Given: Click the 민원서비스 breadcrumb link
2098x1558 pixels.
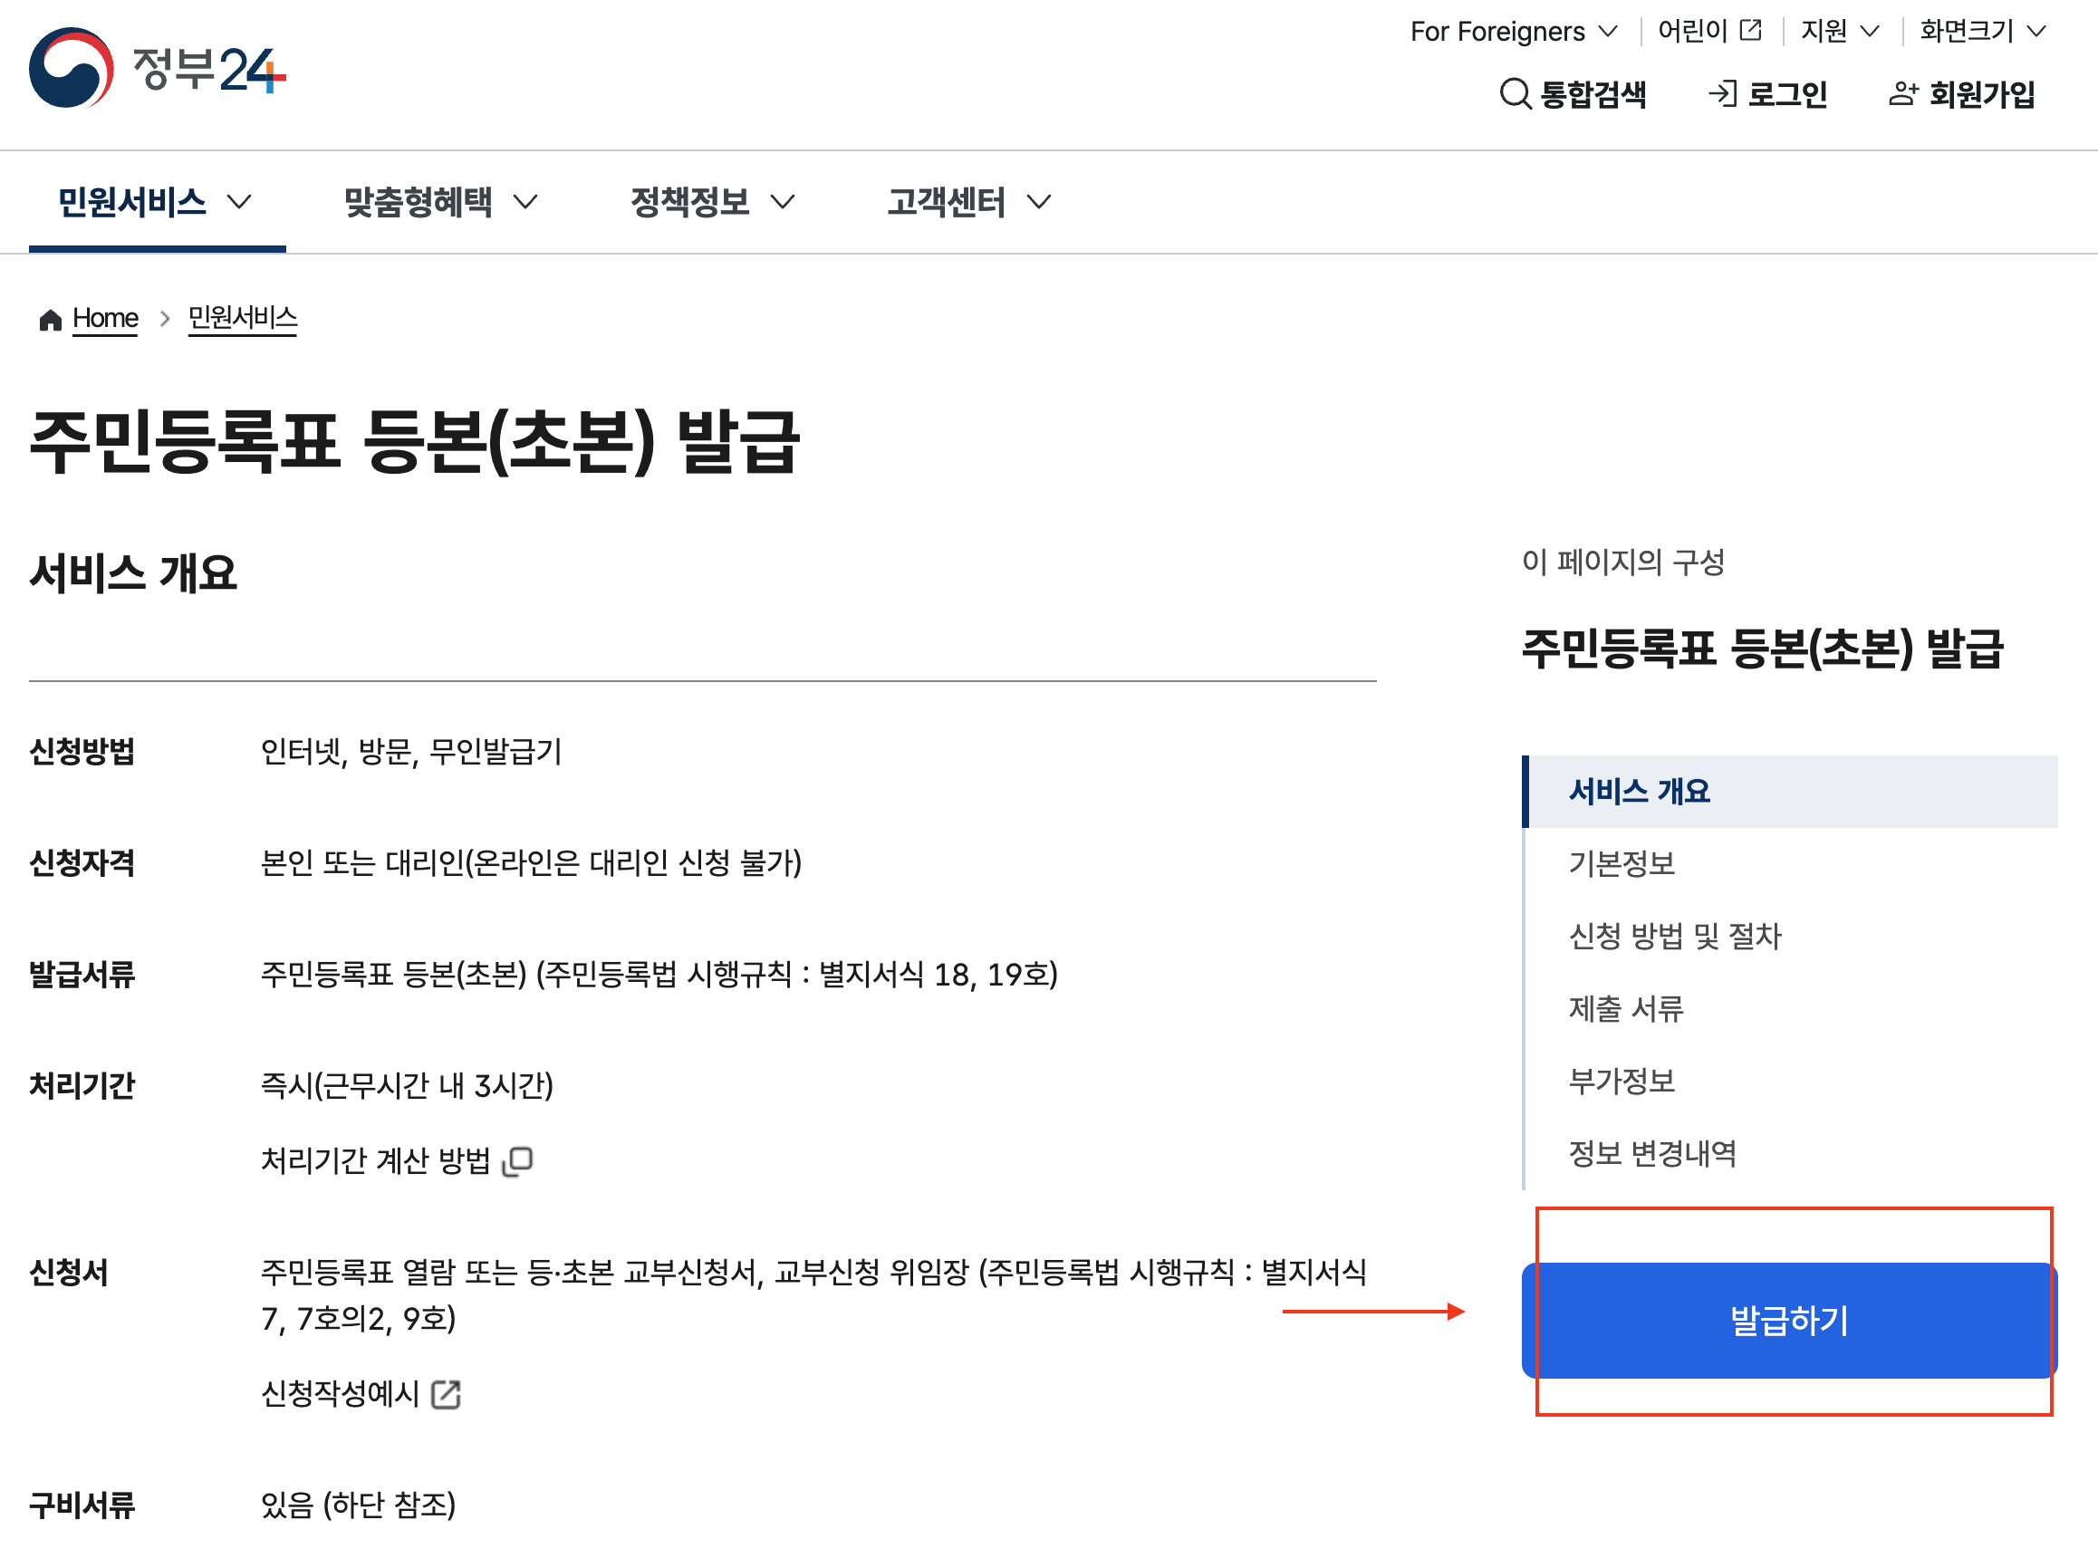Looking at the screenshot, I should click(243, 318).
